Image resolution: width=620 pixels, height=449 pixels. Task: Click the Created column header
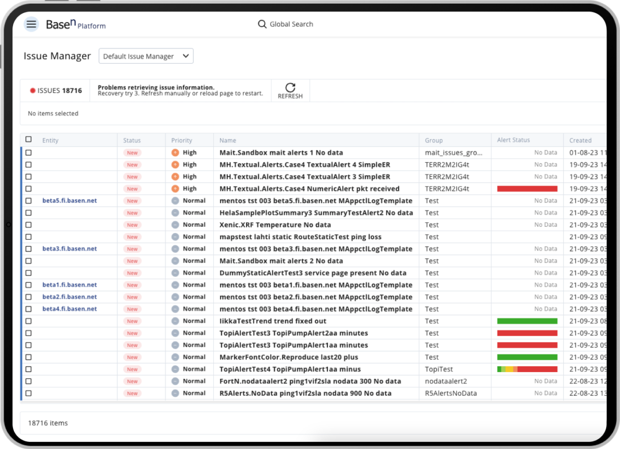[x=580, y=140]
